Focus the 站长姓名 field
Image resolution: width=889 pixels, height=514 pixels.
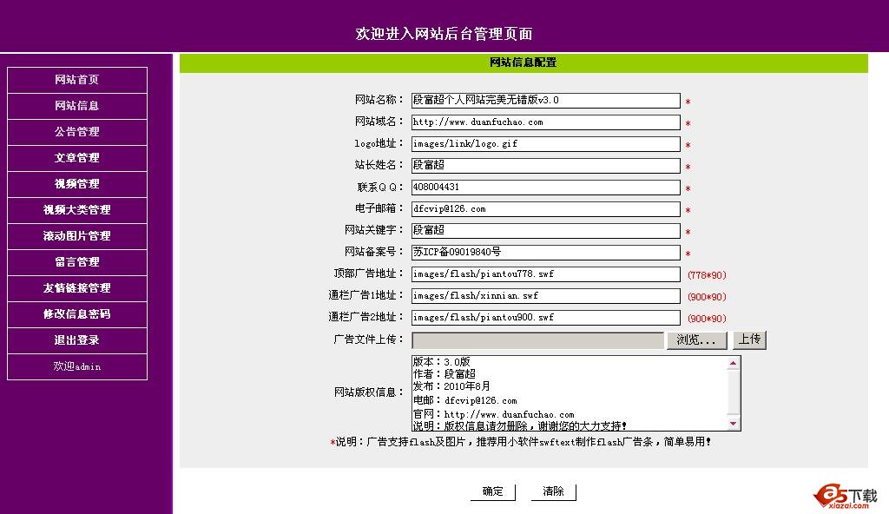pyautogui.click(x=545, y=166)
